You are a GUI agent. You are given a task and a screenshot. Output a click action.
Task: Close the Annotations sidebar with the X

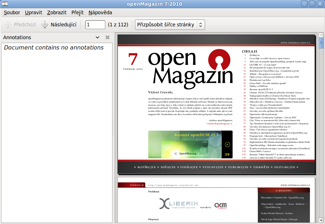(x=107, y=37)
